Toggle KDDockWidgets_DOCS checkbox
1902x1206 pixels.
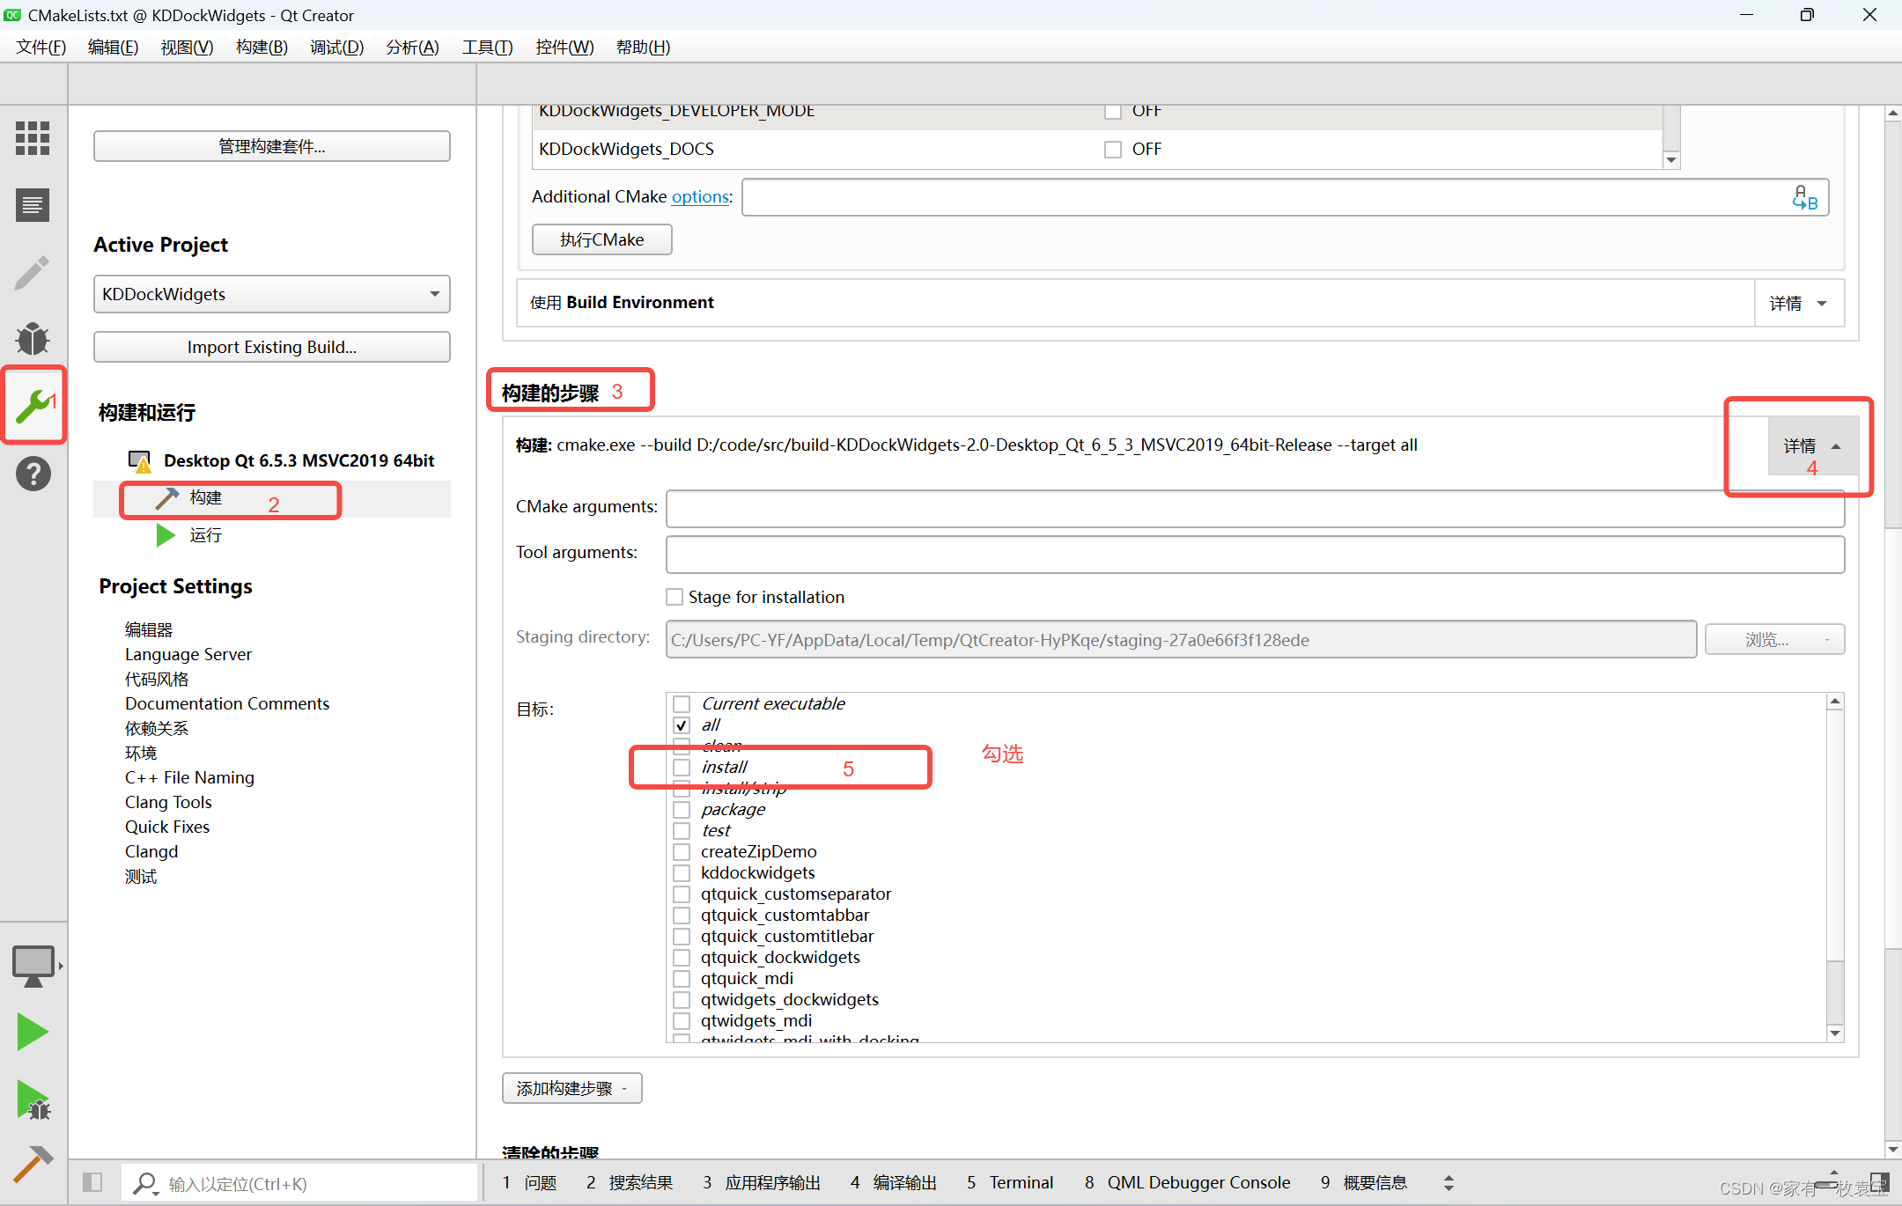(1113, 150)
